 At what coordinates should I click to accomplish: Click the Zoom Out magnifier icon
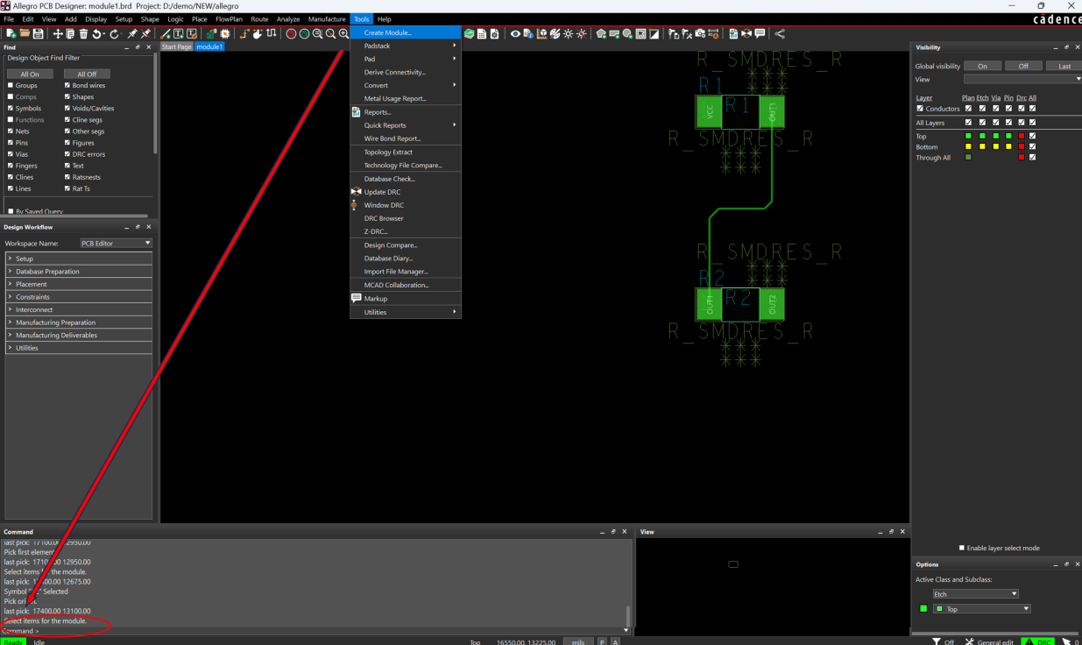point(317,33)
